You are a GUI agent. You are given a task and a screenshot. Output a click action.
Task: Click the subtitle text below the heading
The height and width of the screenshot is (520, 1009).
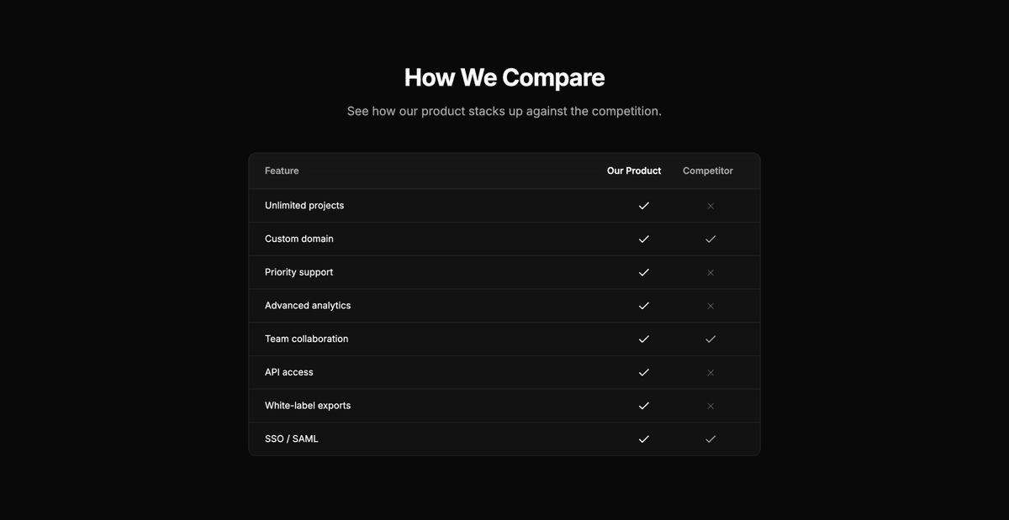coord(504,110)
